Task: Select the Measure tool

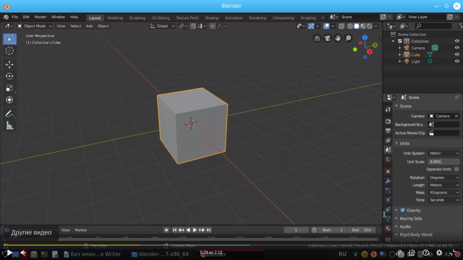Action: click(x=10, y=126)
